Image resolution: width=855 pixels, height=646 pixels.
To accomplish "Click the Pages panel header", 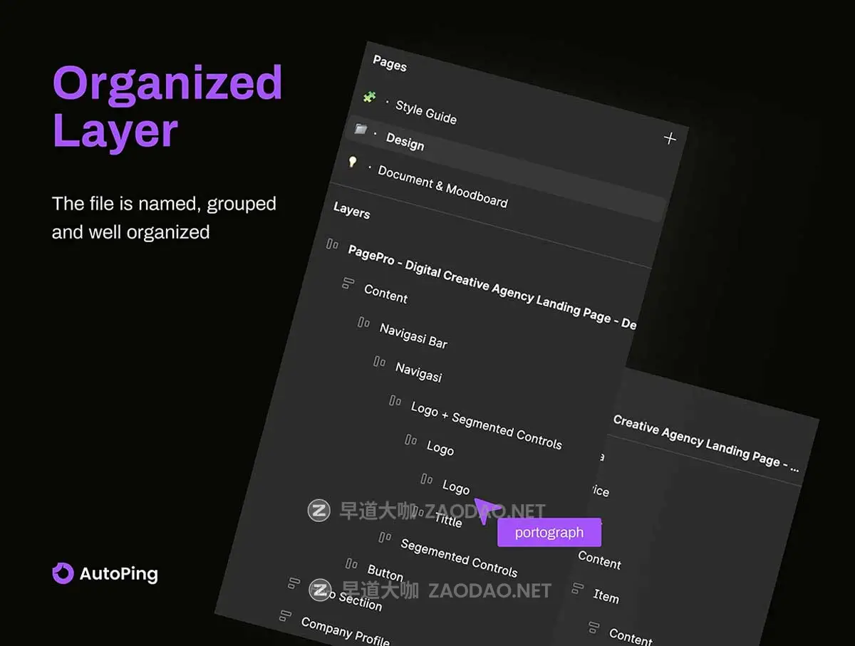I will (389, 66).
